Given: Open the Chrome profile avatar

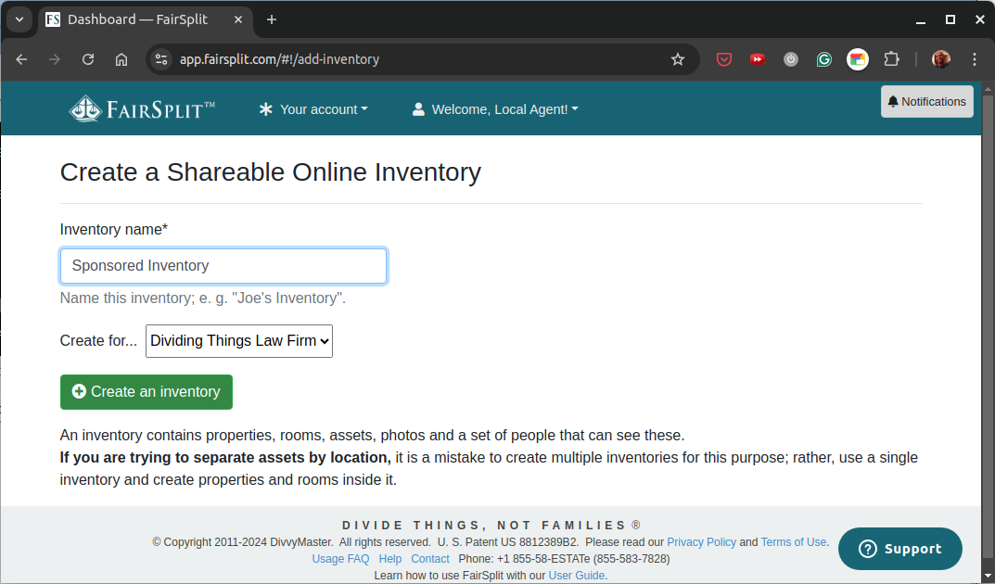Looking at the screenshot, I should click(941, 59).
